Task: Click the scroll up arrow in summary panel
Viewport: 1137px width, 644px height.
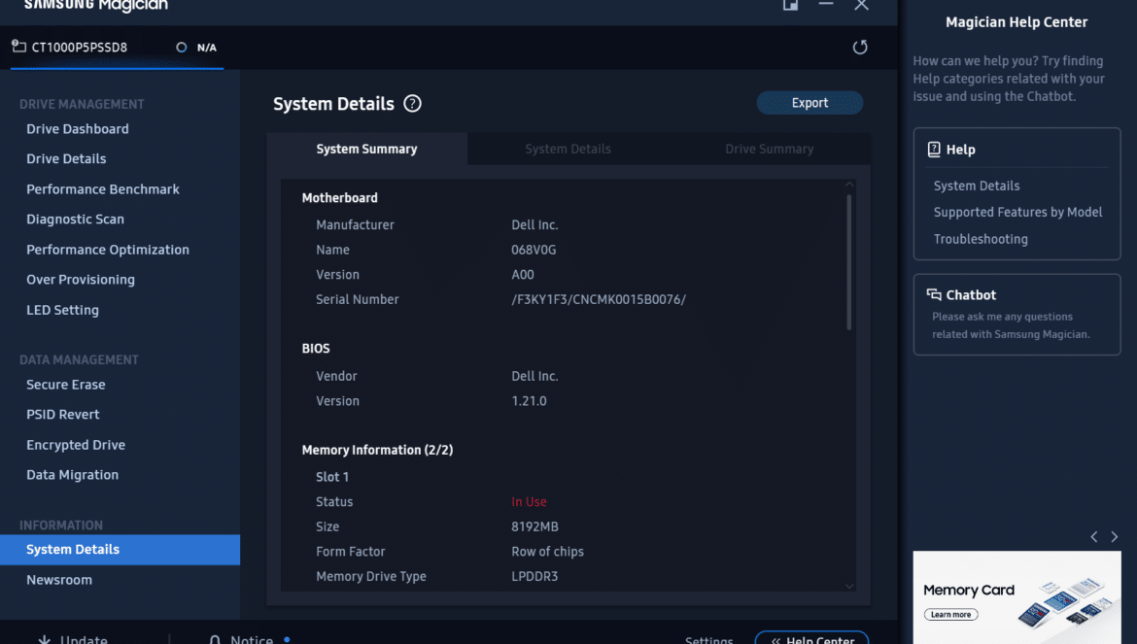Action: [849, 185]
